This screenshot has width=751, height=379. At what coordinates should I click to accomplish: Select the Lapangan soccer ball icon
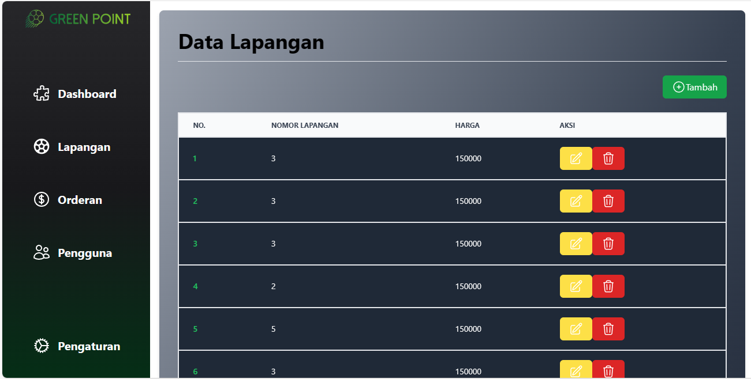click(x=42, y=146)
